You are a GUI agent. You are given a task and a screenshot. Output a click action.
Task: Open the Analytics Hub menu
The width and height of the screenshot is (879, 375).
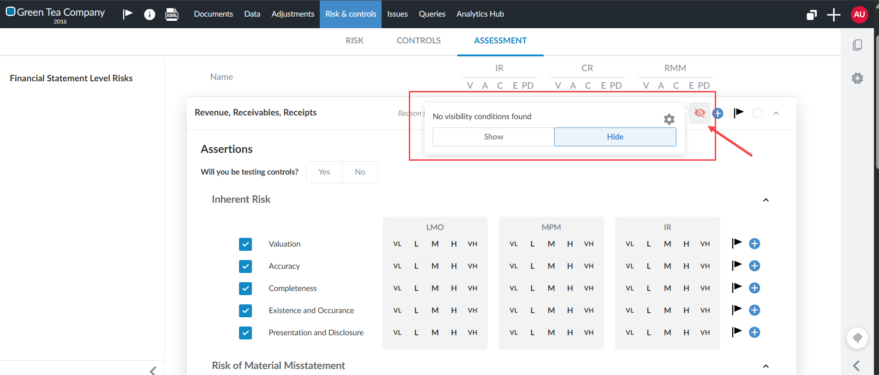480,14
